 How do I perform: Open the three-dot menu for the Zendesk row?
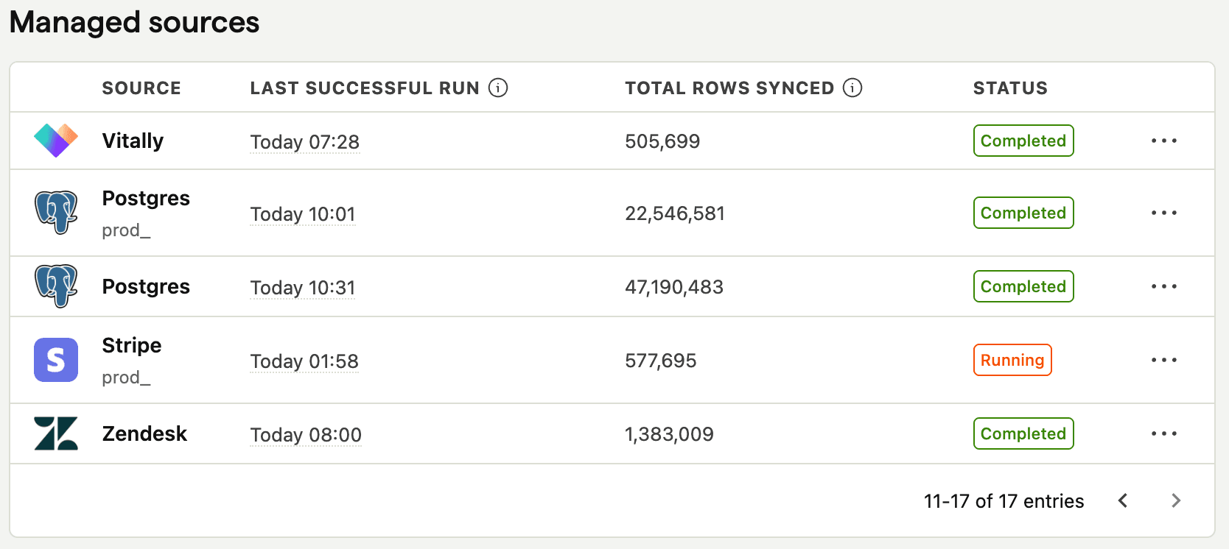(x=1164, y=433)
